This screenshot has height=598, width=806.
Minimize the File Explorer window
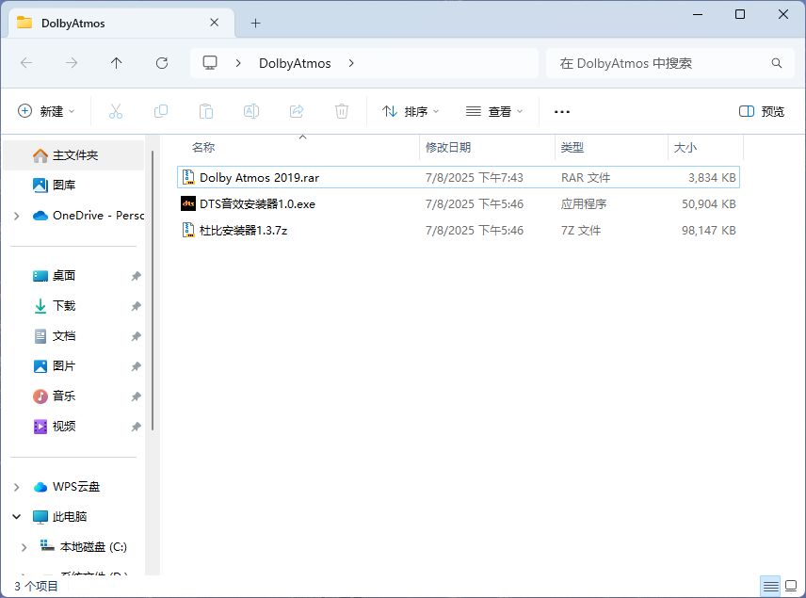[698, 14]
